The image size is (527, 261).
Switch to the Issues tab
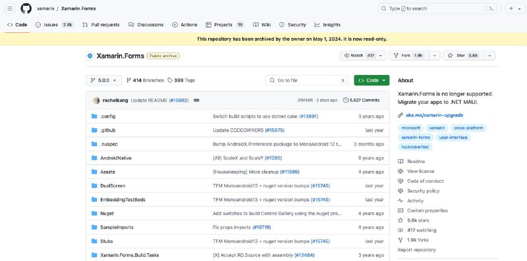point(55,25)
